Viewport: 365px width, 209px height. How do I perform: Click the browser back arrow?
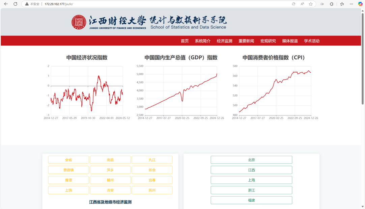(6, 4)
